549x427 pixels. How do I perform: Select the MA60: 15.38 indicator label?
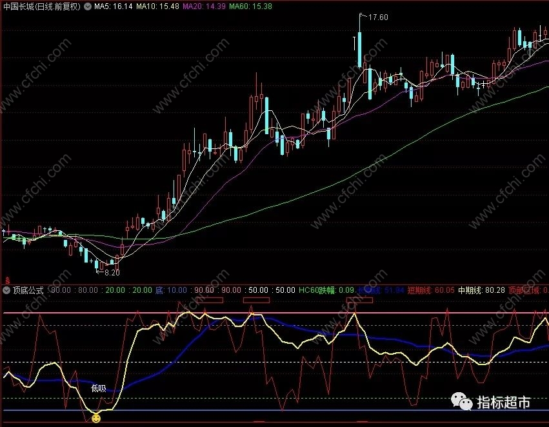tap(250, 6)
